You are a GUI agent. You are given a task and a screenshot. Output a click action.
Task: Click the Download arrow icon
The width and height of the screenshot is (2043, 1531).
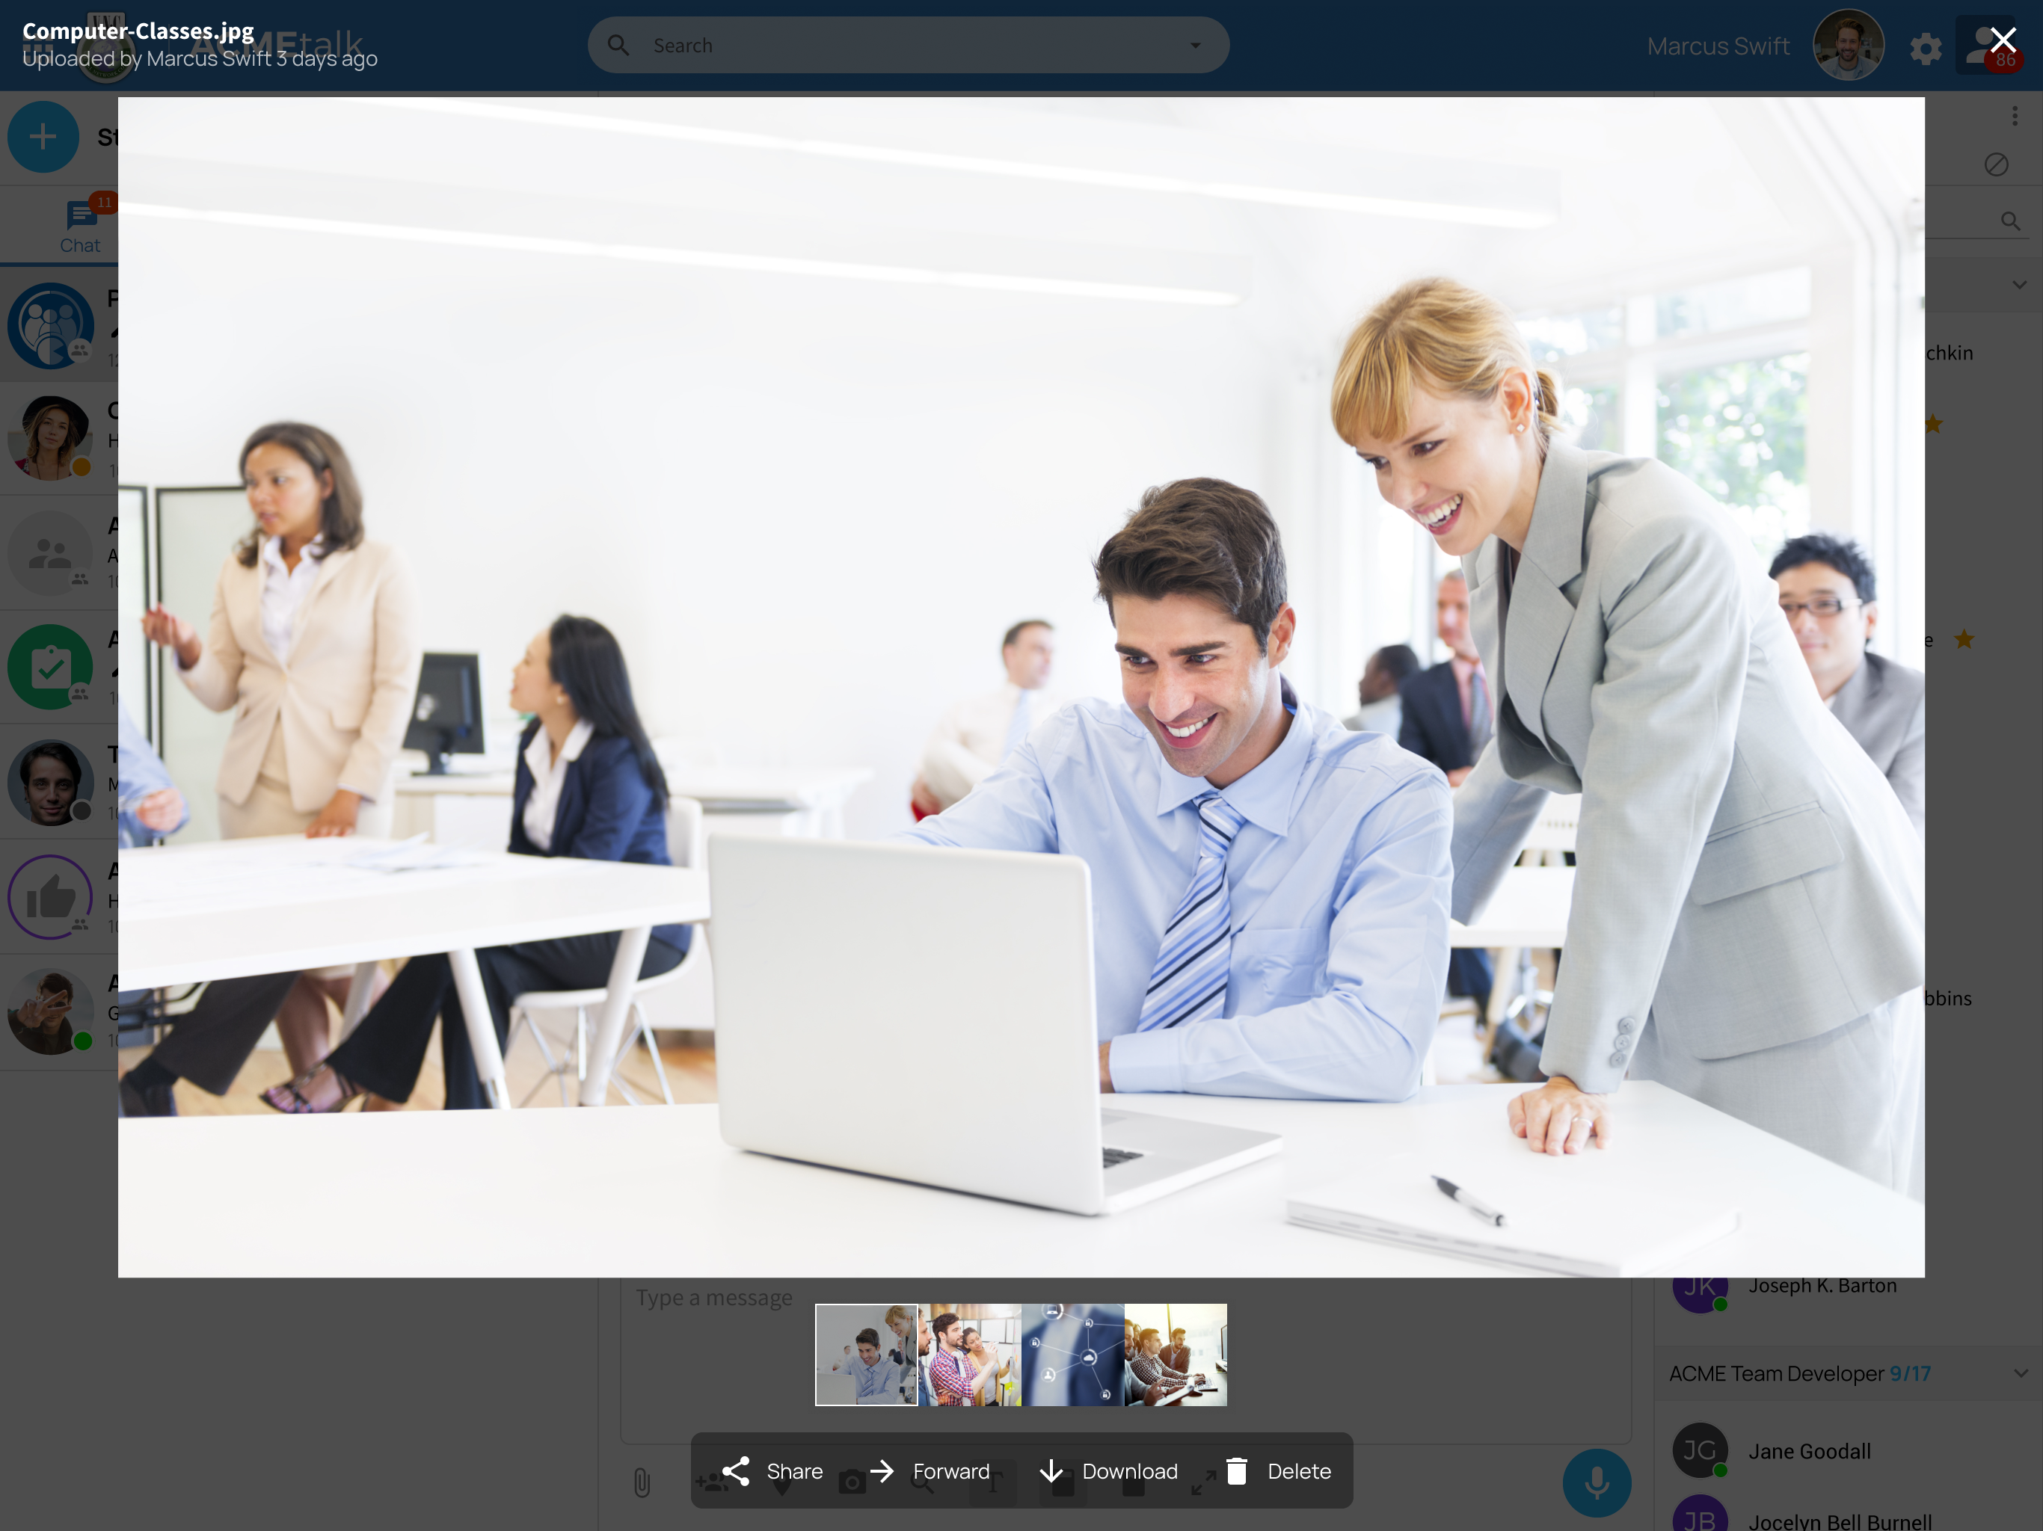[1051, 1471]
